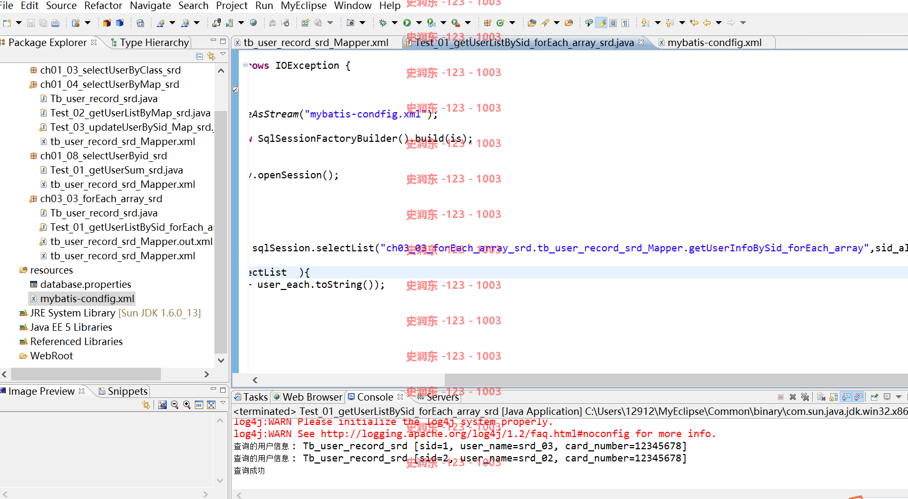Open the Display Selected Console dropdown

click(x=898, y=397)
